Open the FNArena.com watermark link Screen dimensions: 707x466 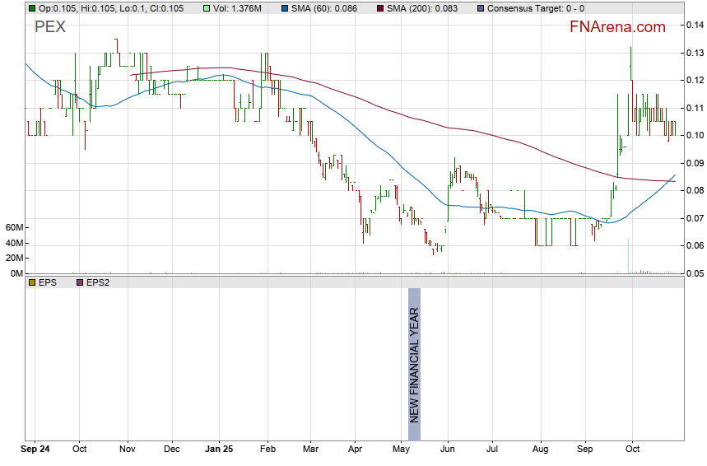coord(617,27)
